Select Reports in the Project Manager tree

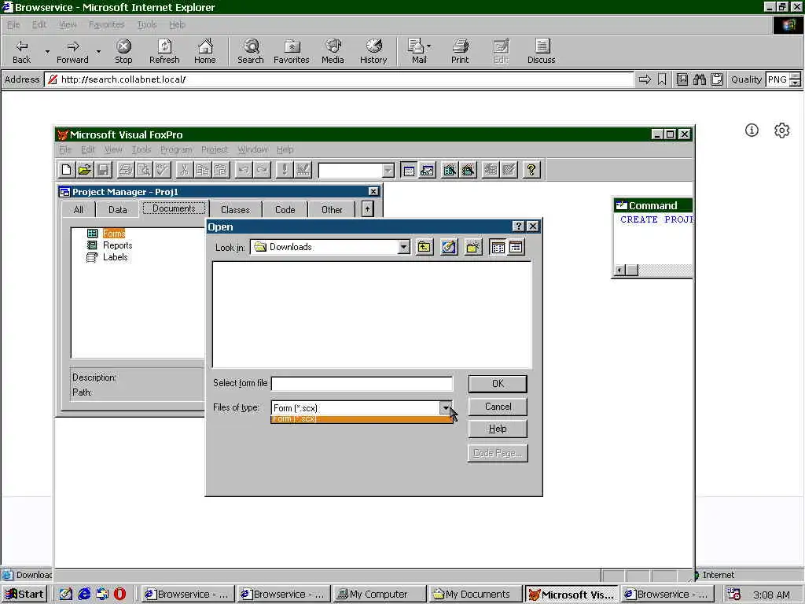point(118,245)
